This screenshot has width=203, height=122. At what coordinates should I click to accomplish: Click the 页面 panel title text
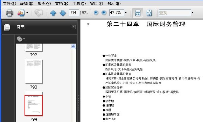(20, 27)
